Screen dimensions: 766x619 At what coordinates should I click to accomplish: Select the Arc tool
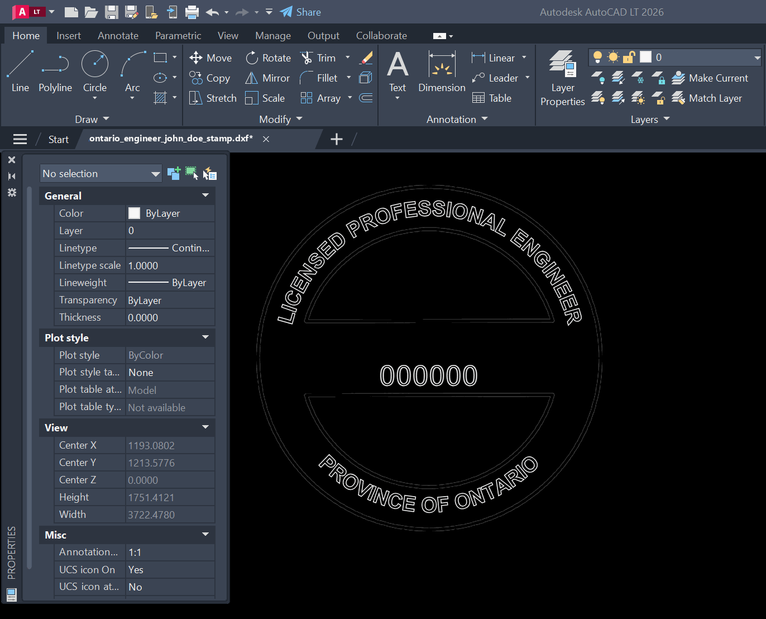tap(133, 72)
